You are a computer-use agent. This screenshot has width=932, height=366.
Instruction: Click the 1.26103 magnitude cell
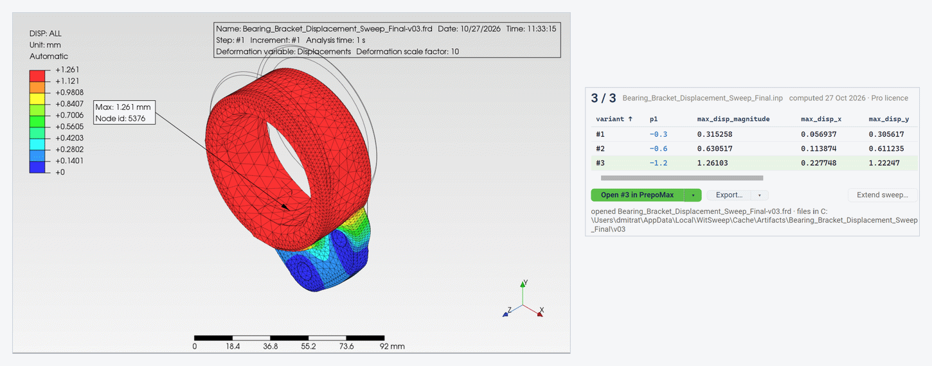(x=713, y=162)
